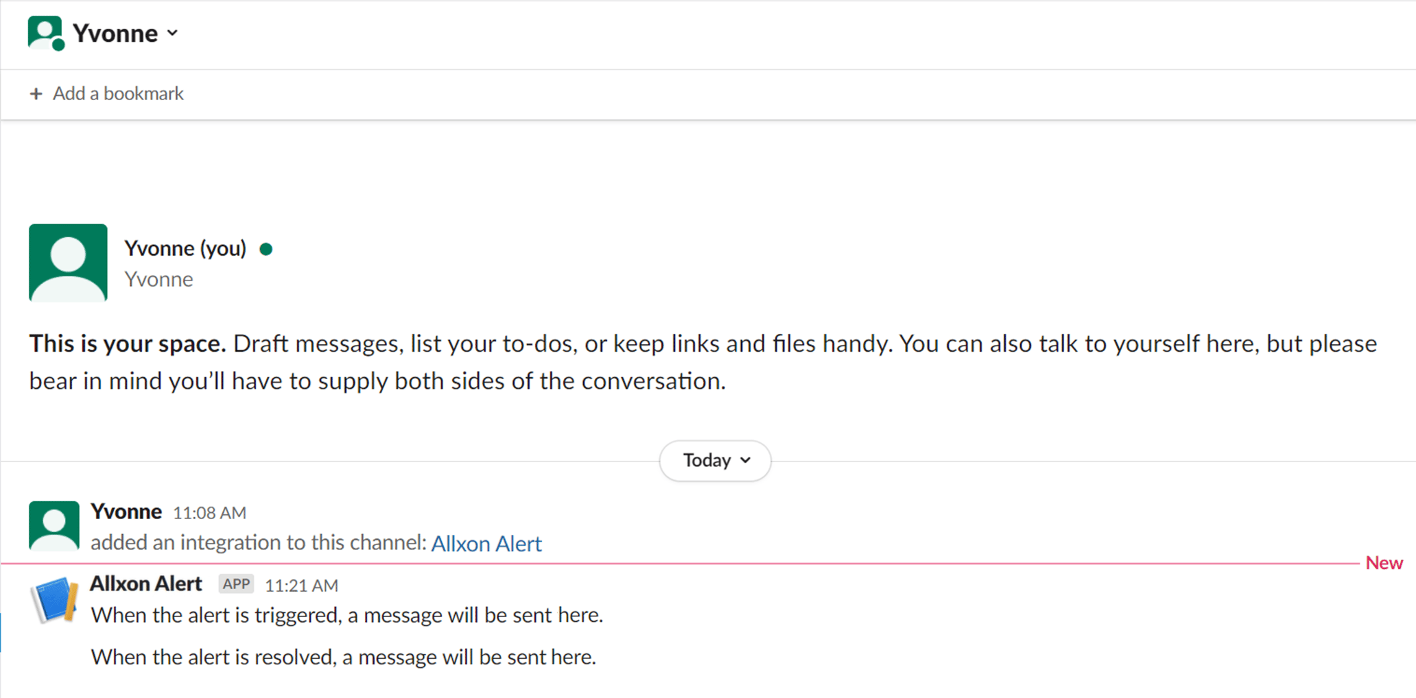The height and width of the screenshot is (698, 1416).
Task: Expand the Today date dropdown
Action: [x=714, y=460]
